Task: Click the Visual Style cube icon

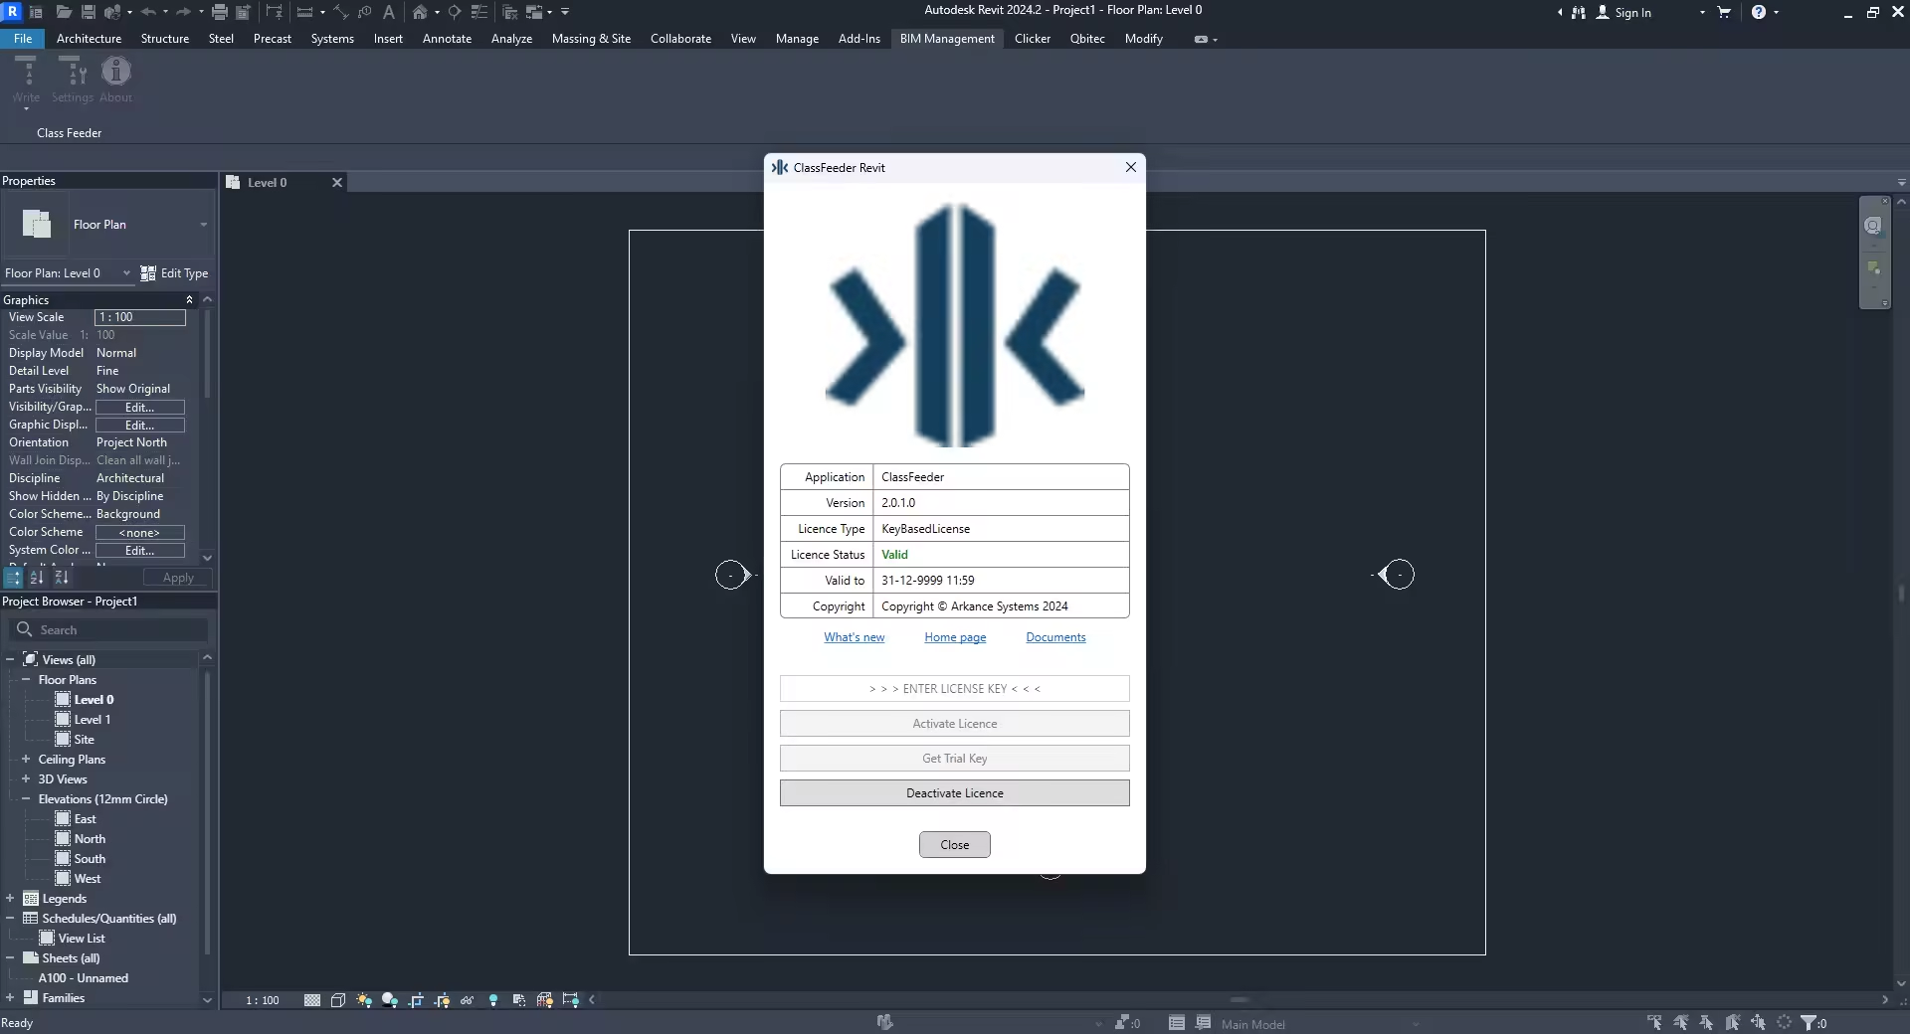Action: [x=338, y=1000]
